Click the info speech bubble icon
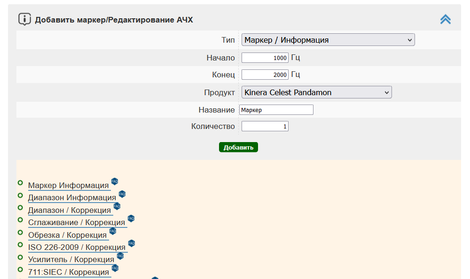The width and height of the screenshot is (470, 279). [x=24, y=19]
